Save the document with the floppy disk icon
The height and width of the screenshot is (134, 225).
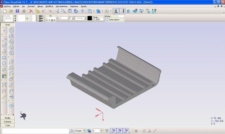click(x=17, y=11)
